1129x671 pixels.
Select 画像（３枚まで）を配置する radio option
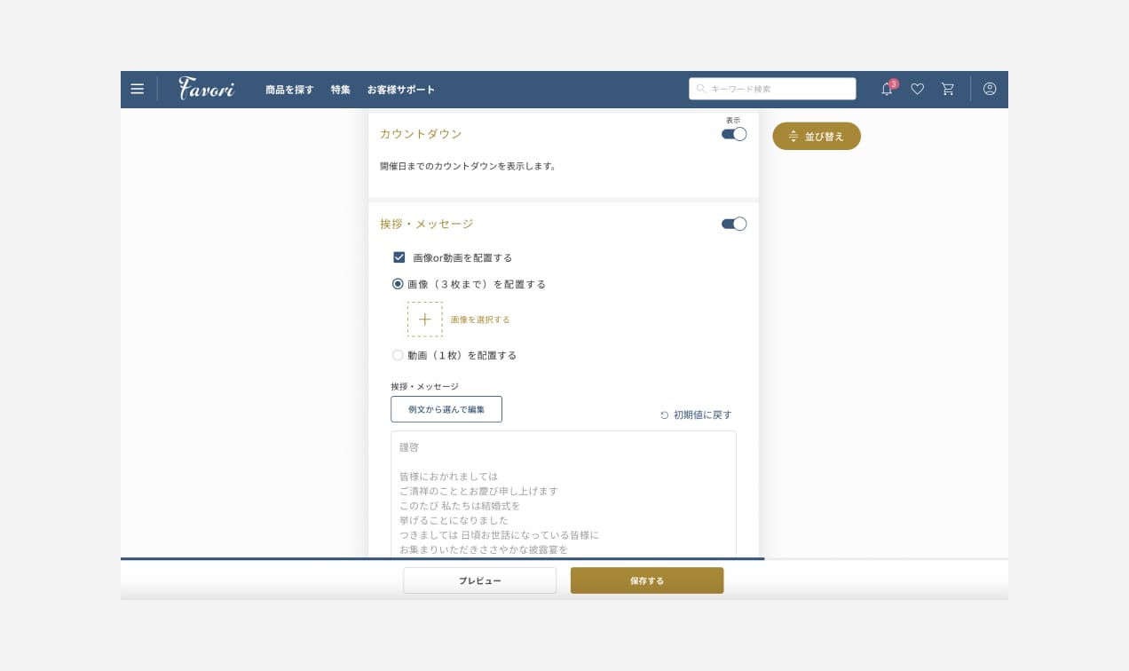point(398,284)
